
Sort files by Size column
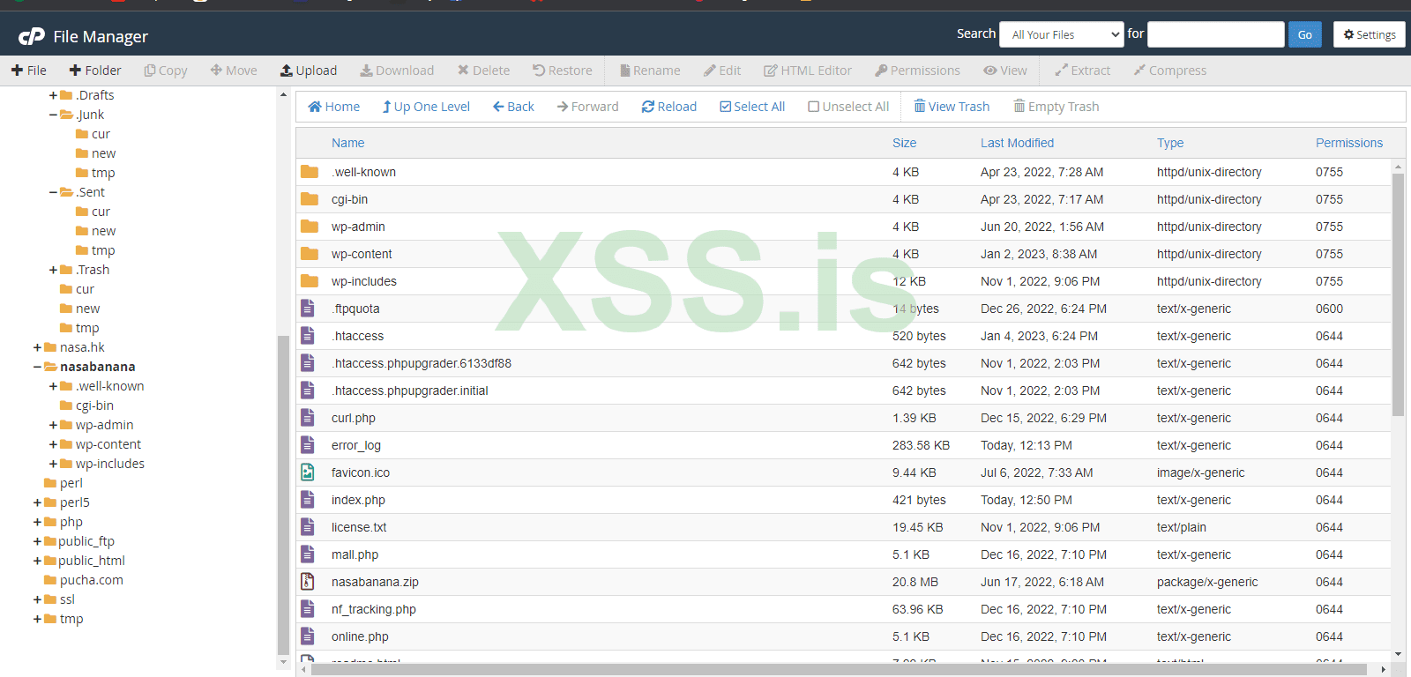click(904, 143)
